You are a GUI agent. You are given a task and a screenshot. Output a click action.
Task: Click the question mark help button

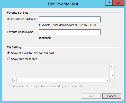(x=109, y=3)
